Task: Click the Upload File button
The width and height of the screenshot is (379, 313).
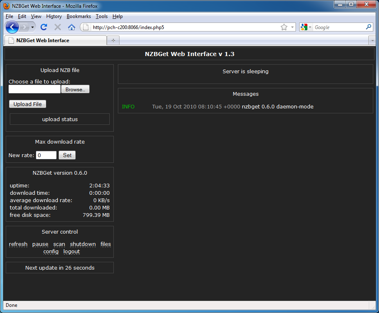Action: (27, 104)
